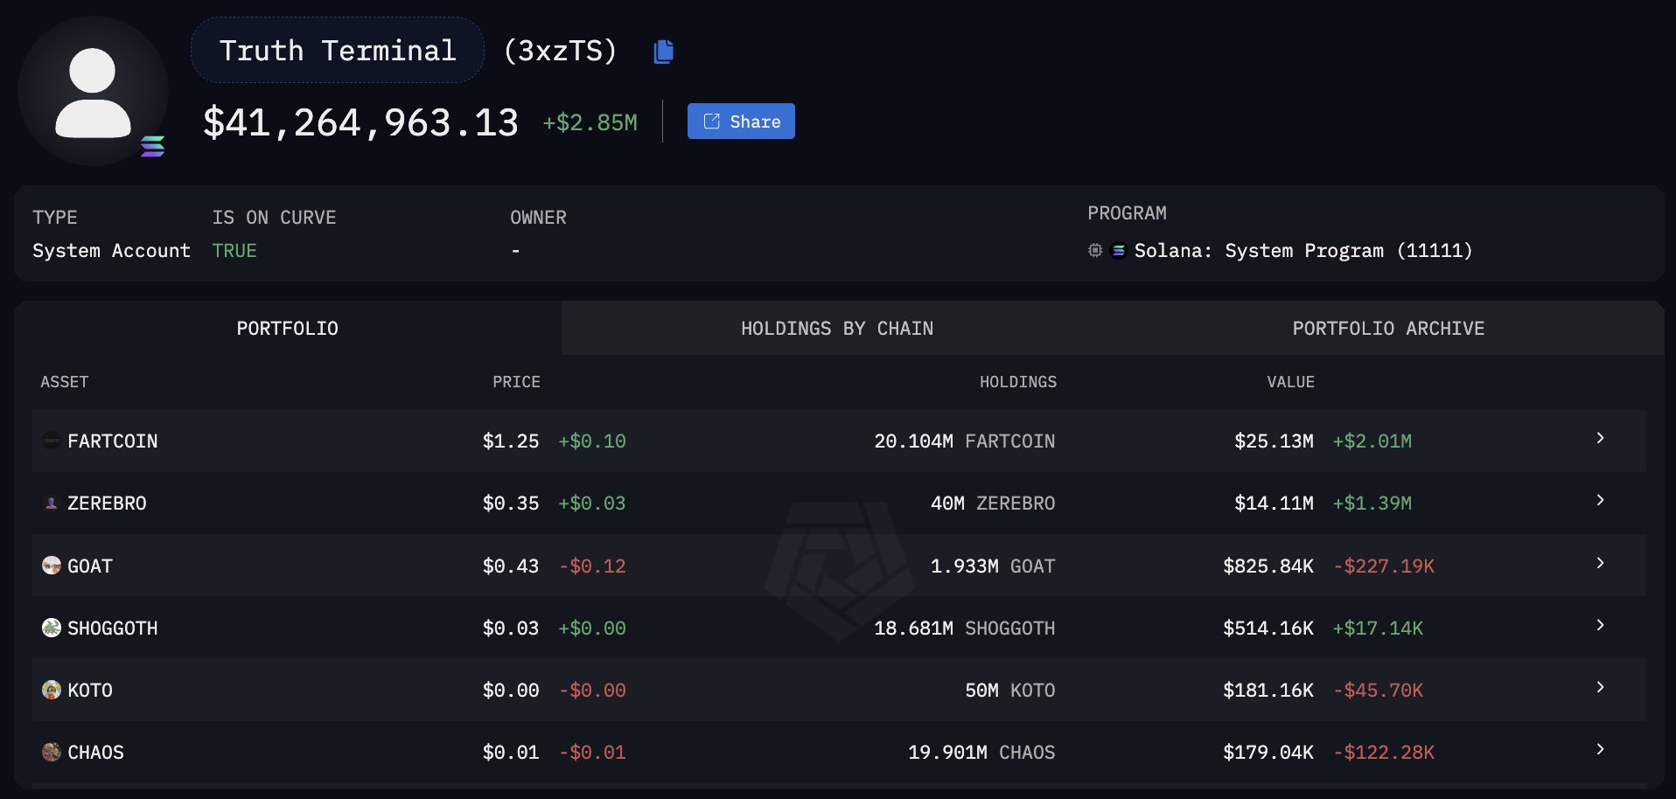Screen dimensions: 1676x799
Task: Click the Truth Terminal entity label
Action: tap(338, 51)
